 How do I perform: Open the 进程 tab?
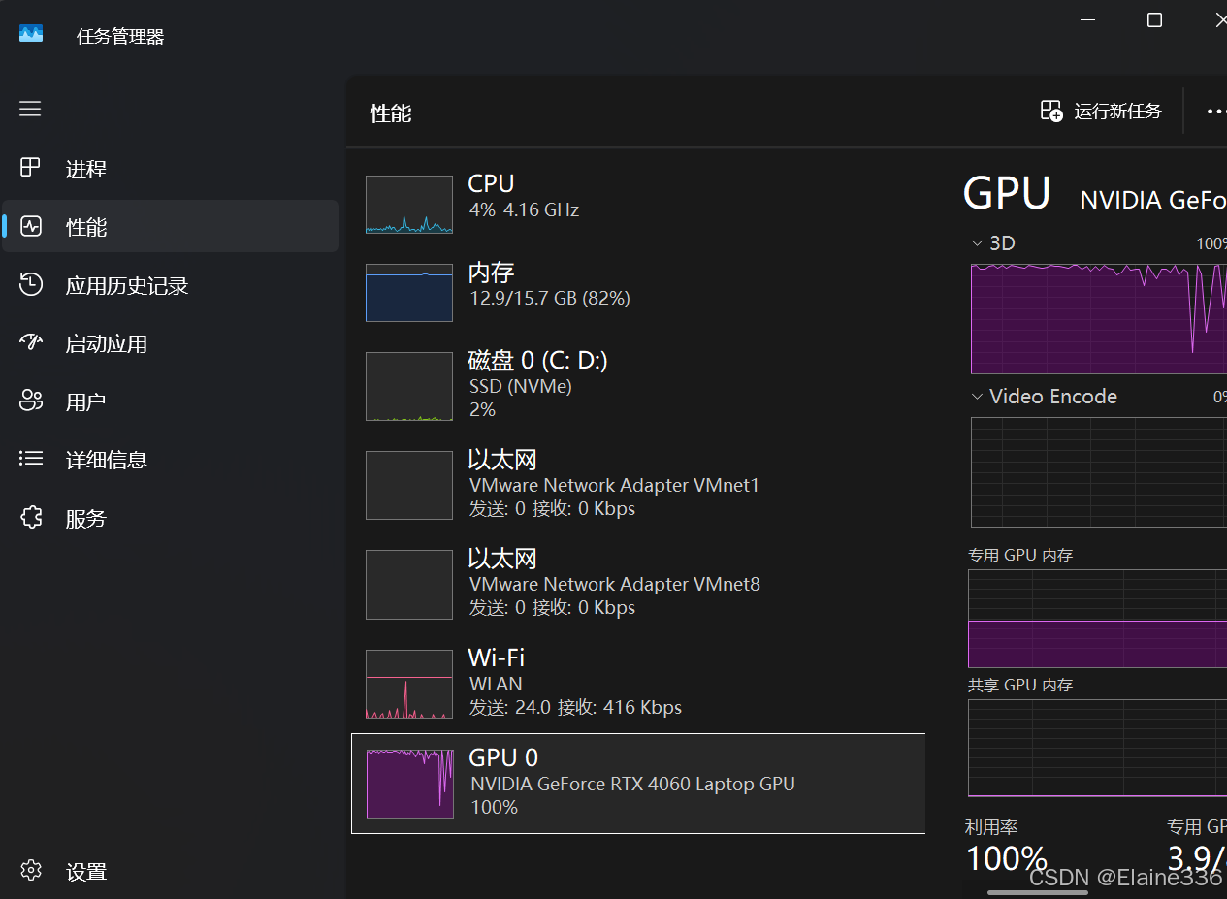coord(170,168)
